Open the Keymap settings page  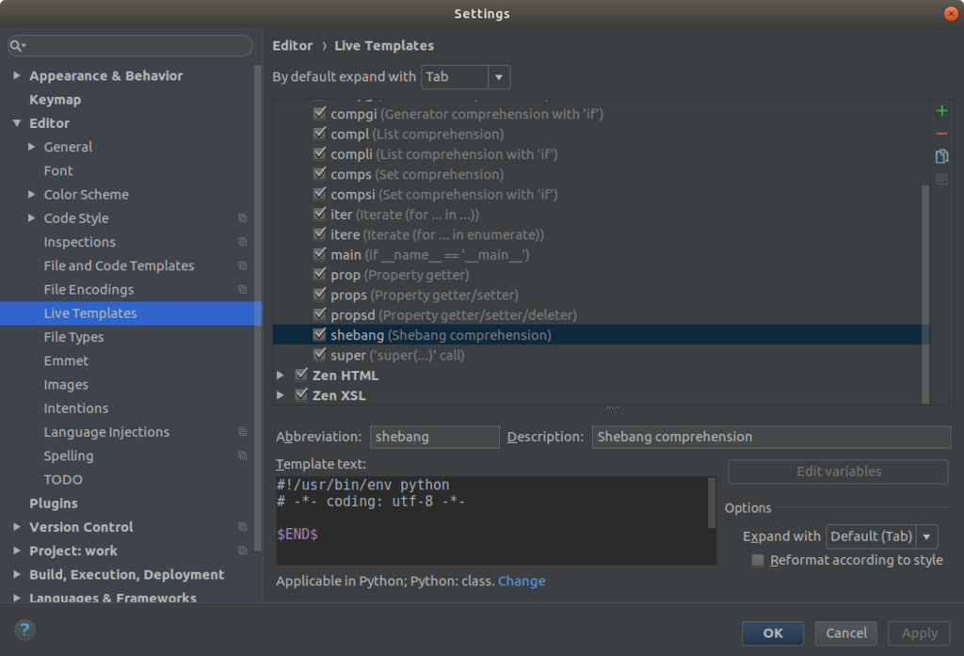56,100
